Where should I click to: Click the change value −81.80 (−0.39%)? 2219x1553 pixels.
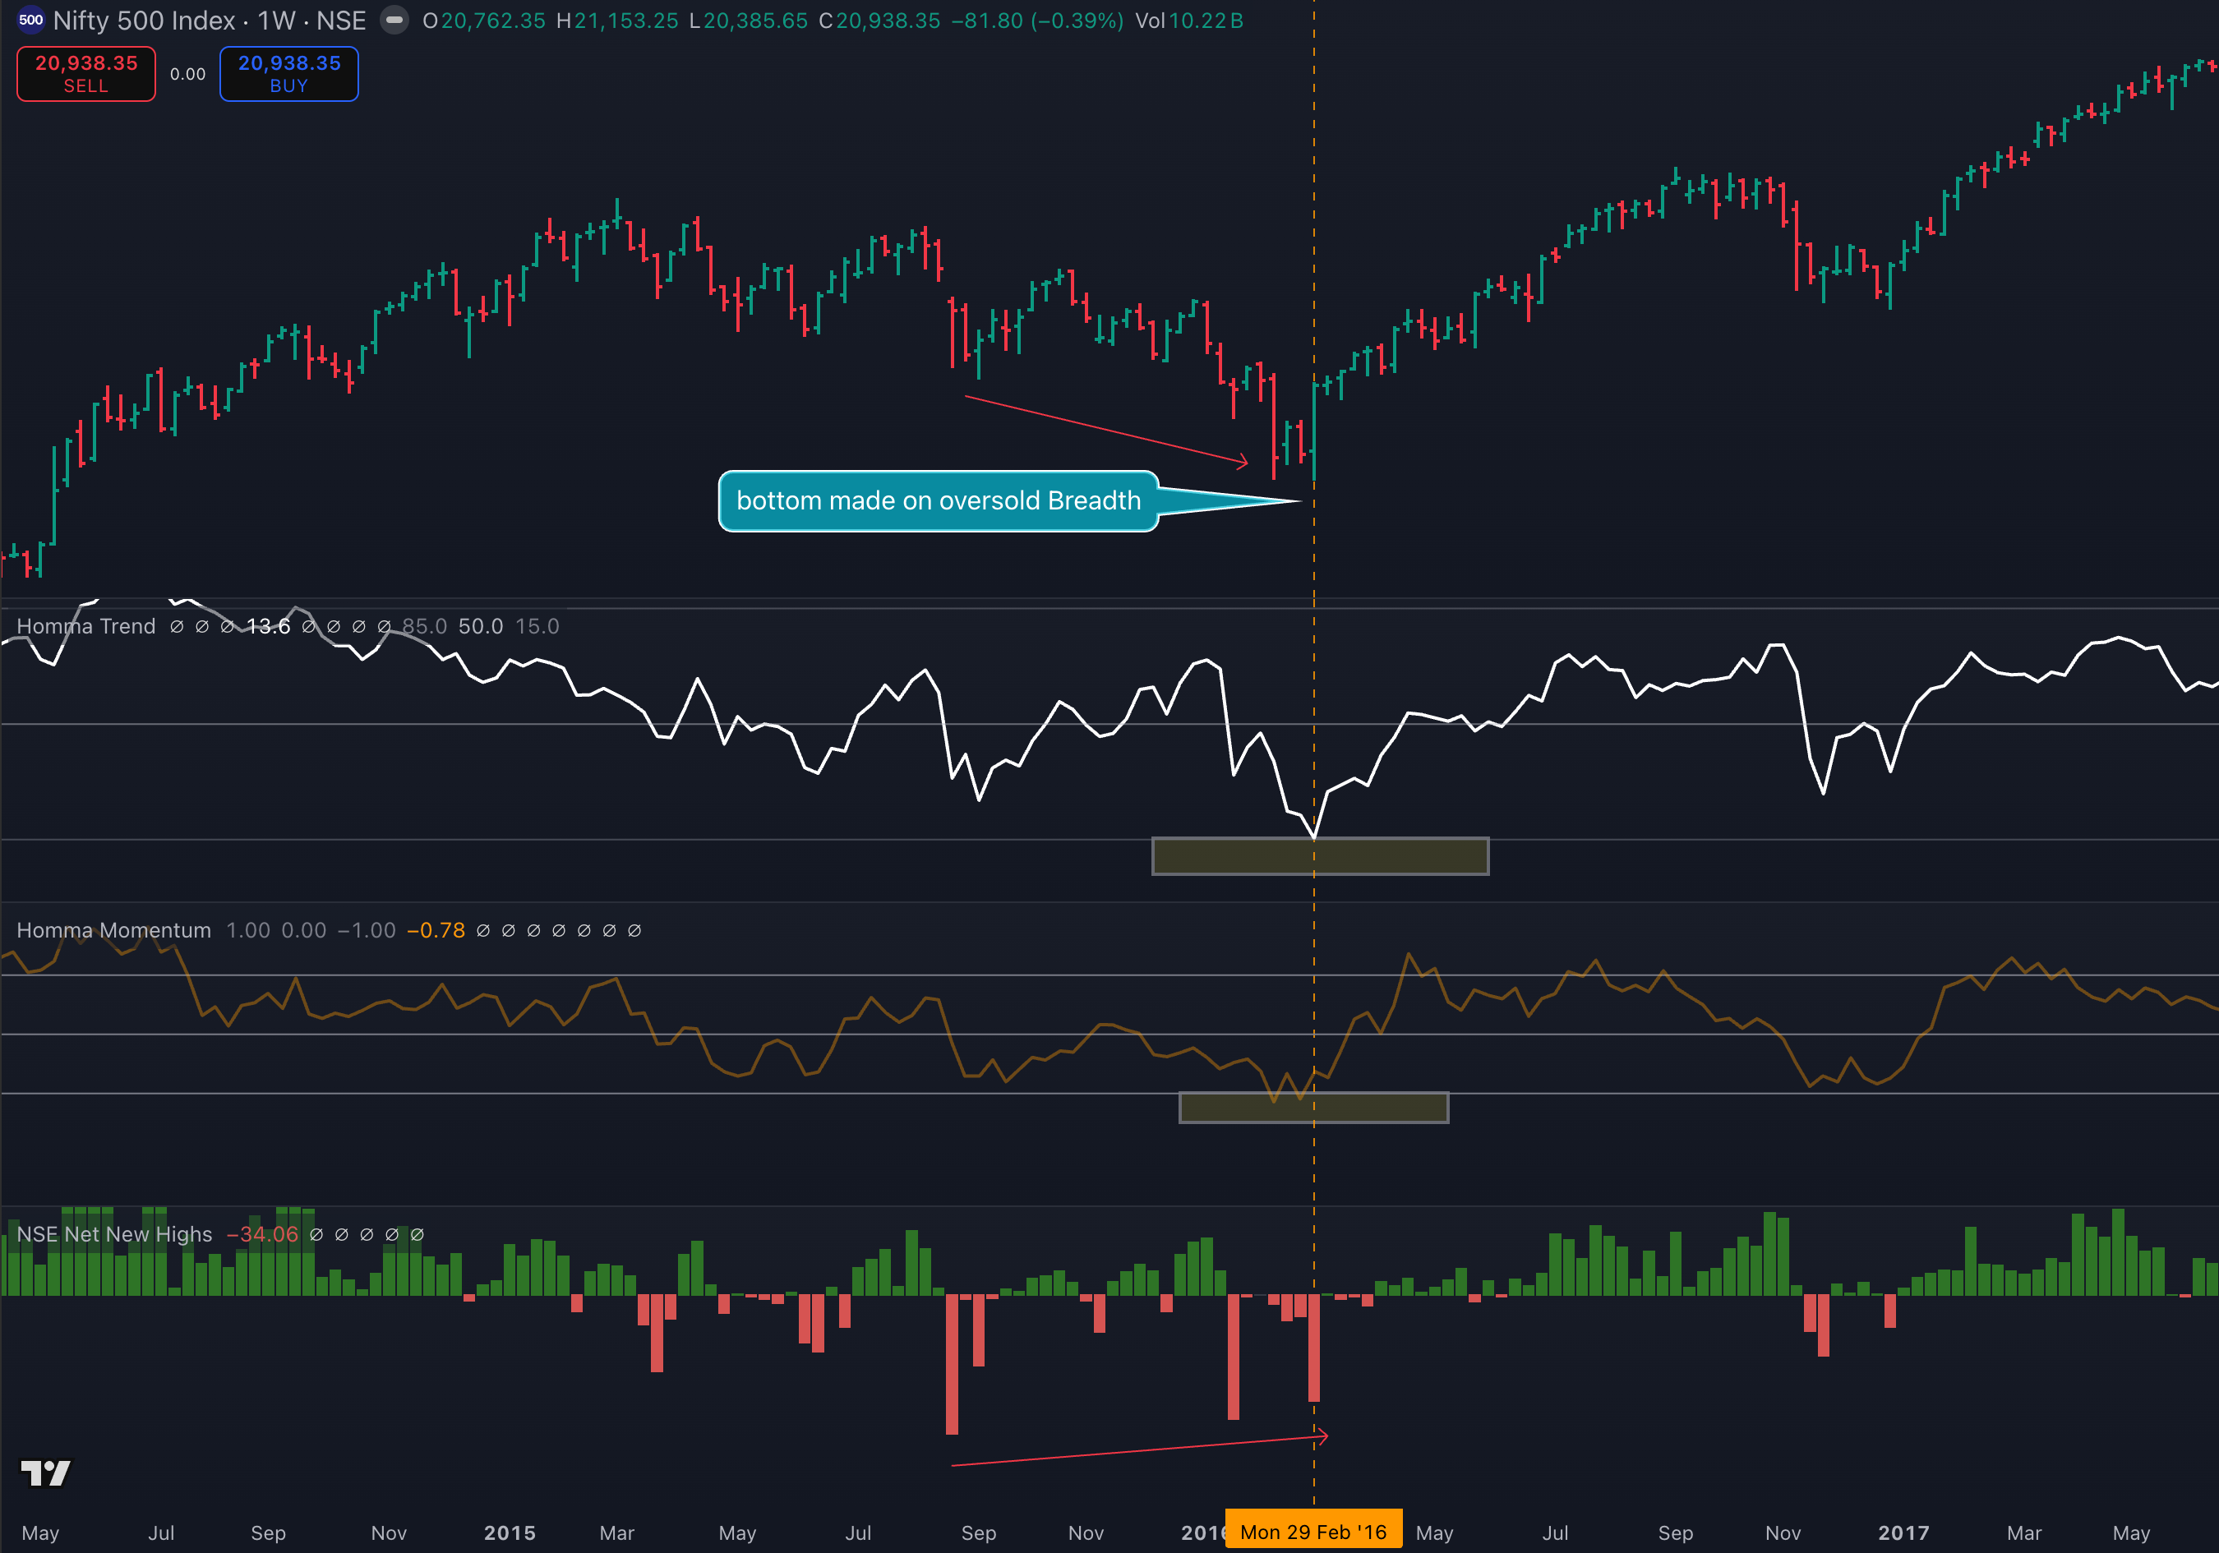1037,21
